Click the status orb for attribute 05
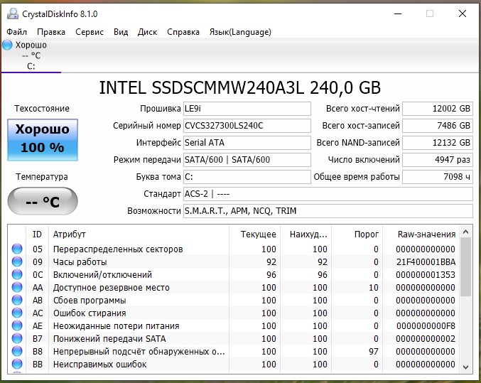481x383 pixels. pos(17,249)
